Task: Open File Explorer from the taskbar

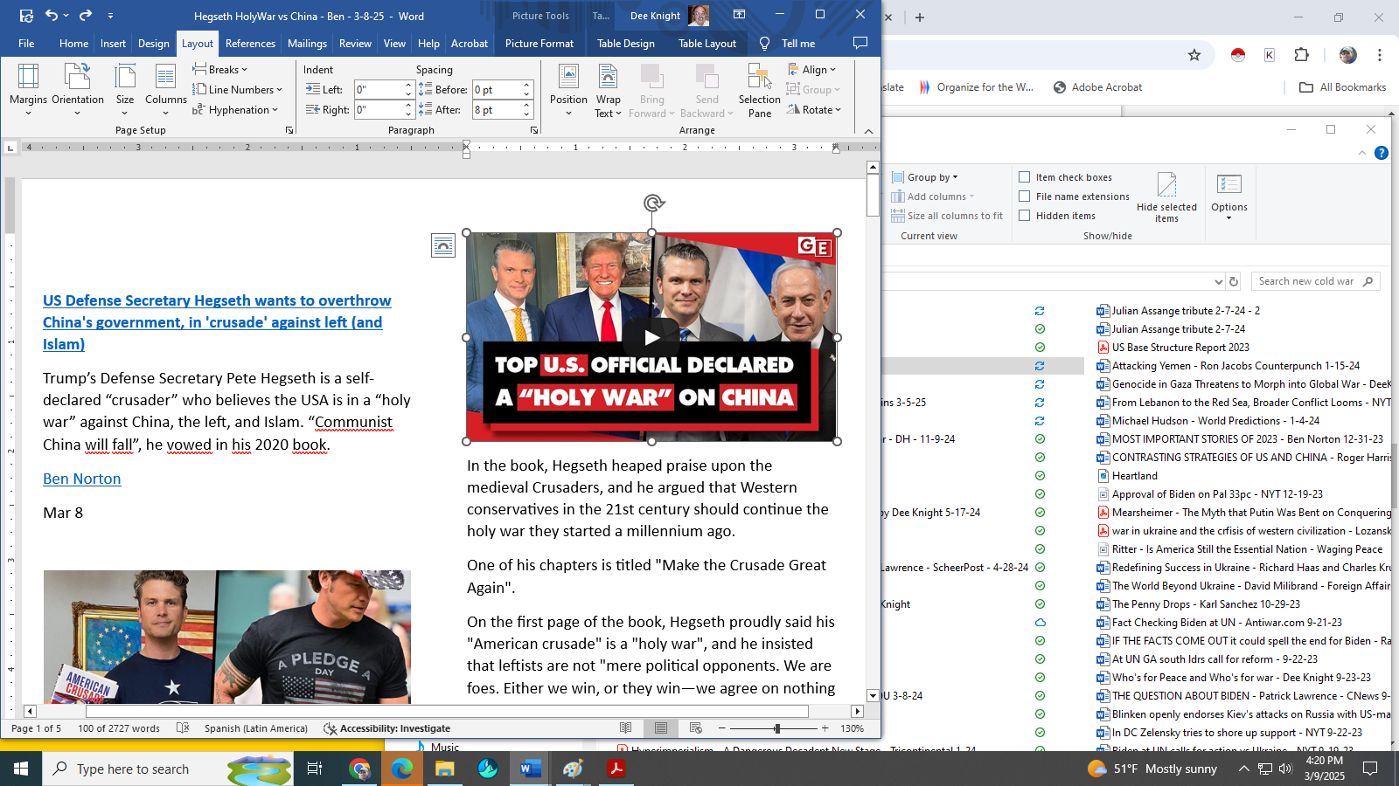Action: tap(445, 769)
